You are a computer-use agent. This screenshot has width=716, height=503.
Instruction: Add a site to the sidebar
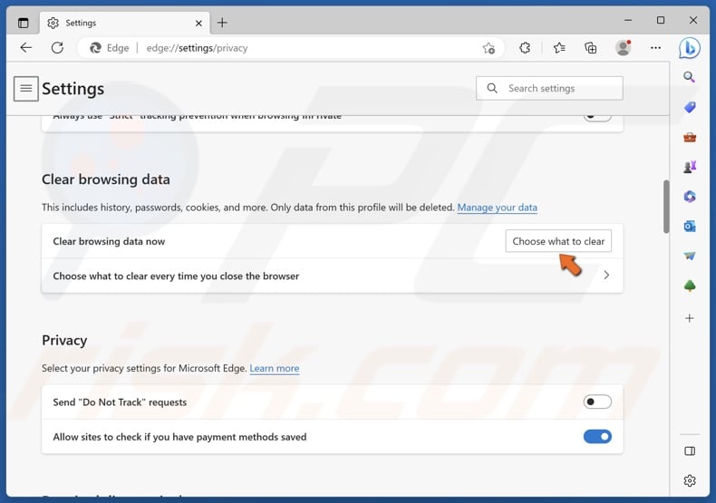[x=690, y=318]
